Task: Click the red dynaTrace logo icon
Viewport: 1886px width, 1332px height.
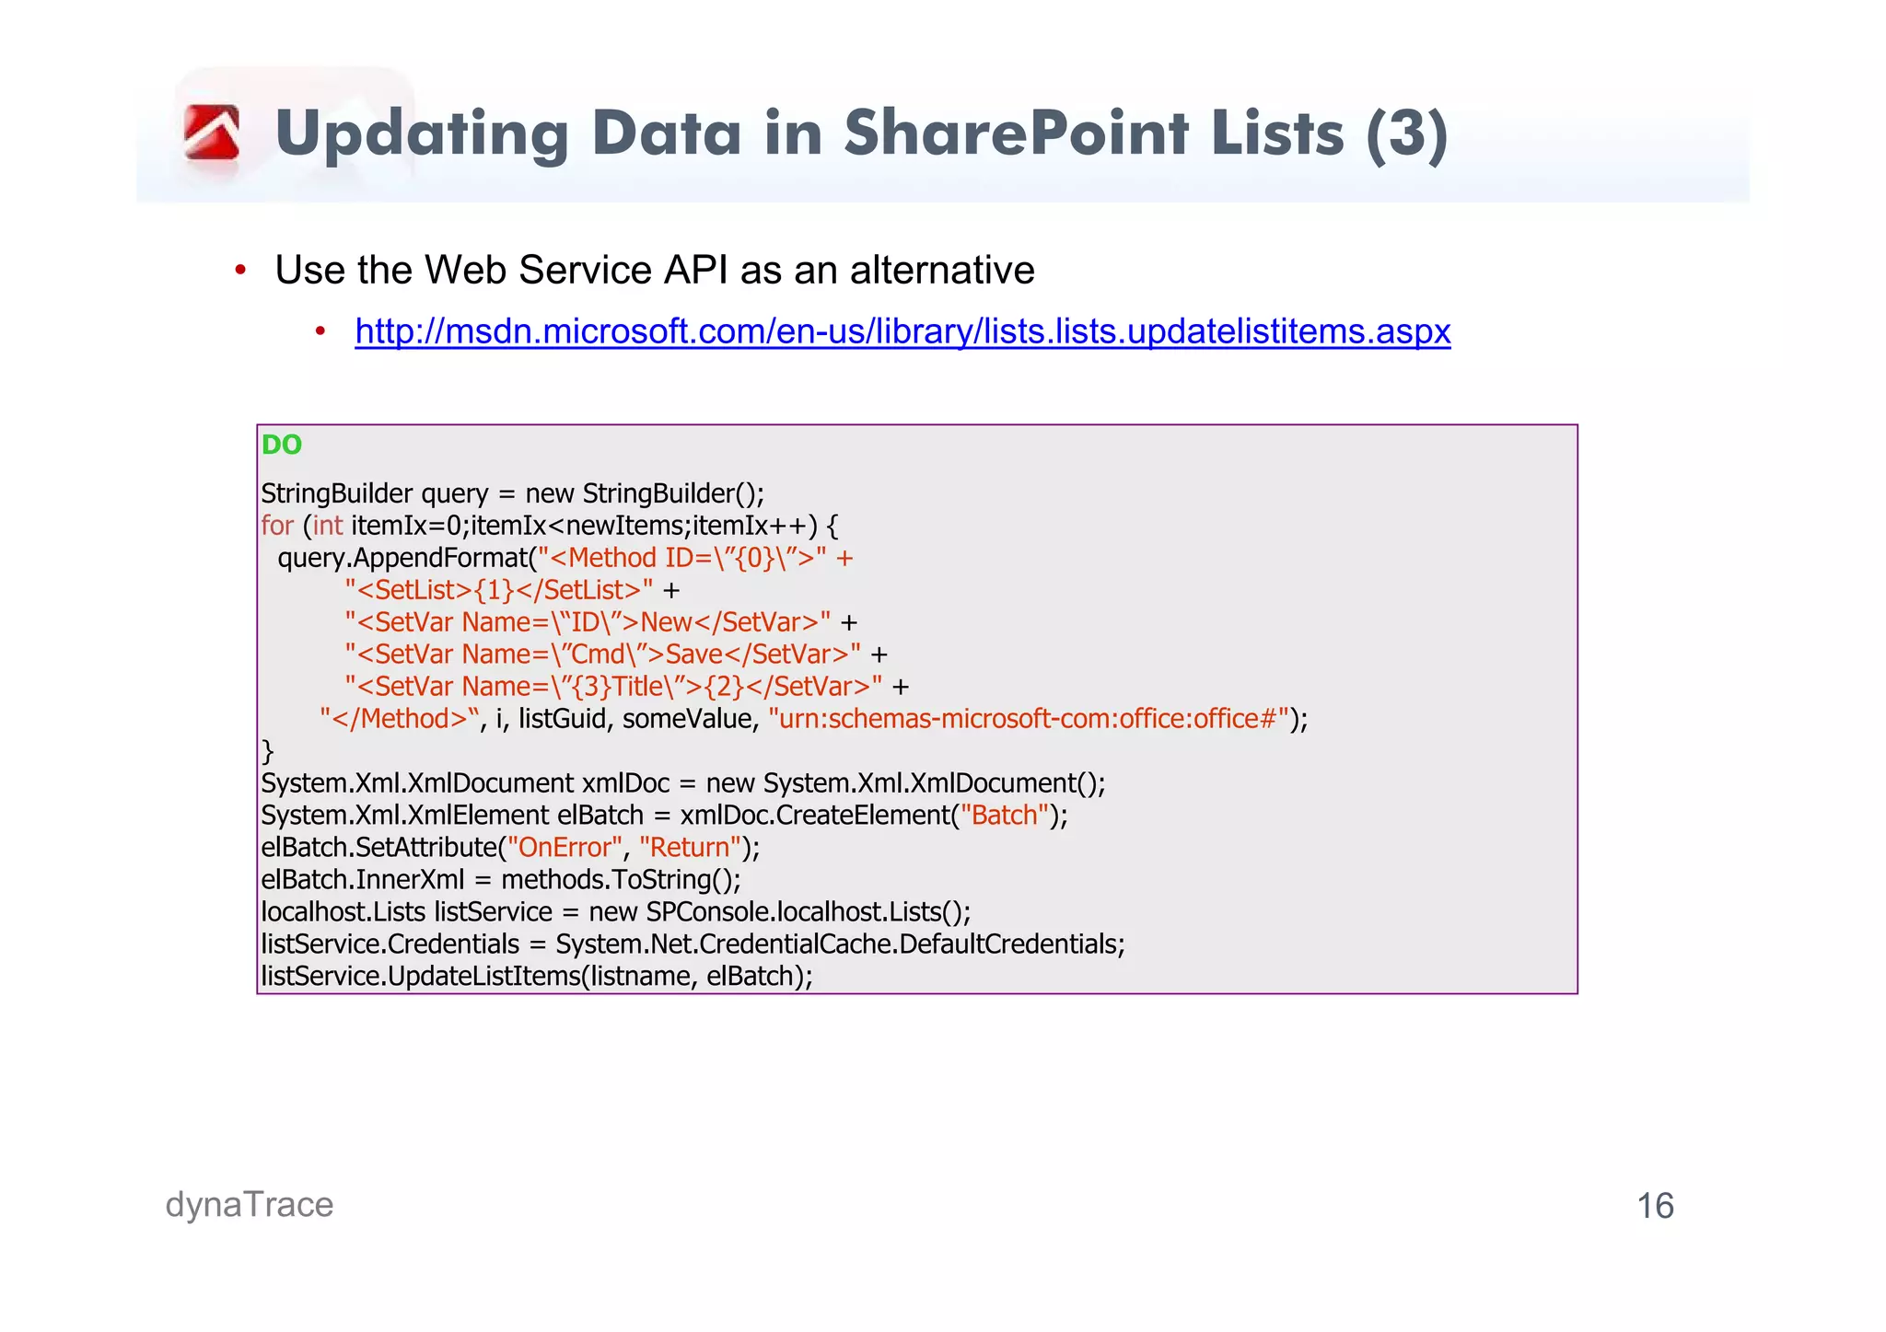Action: click(x=212, y=133)
